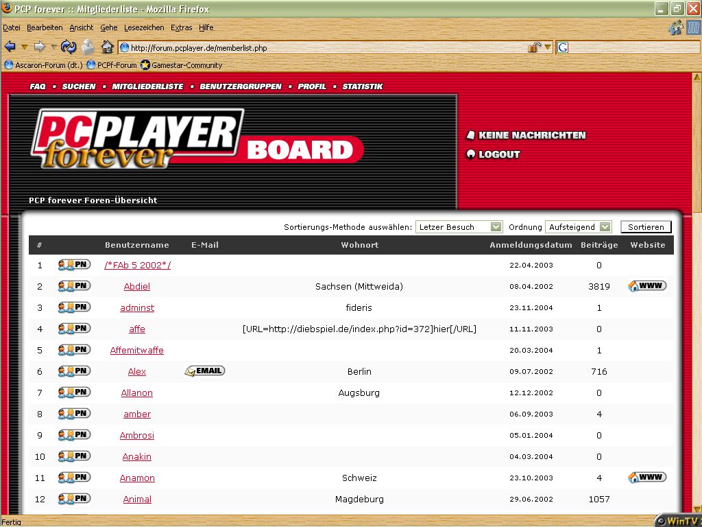The width and height of the screenshot is (702, 527).
Task: Open PN icon next to Alex
Action: (74, 371)
